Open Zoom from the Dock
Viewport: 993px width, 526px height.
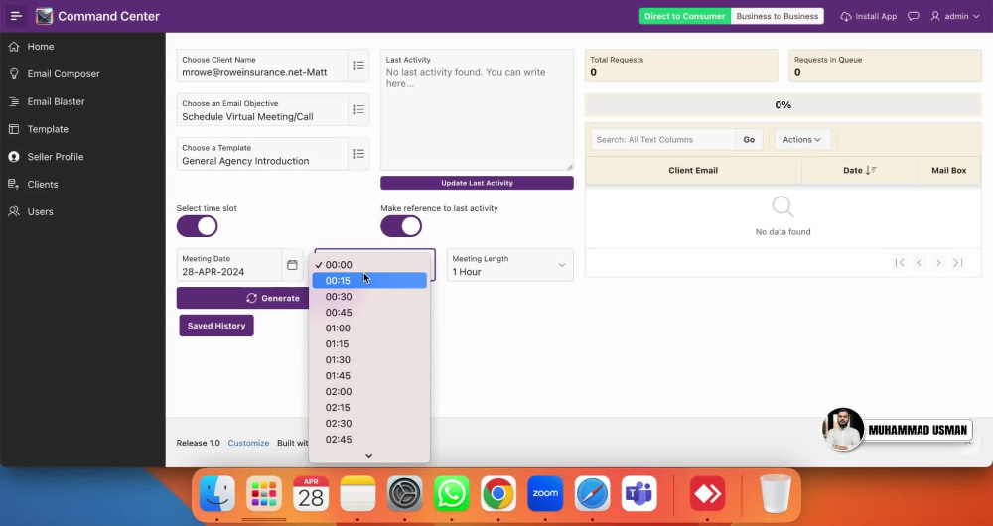coord(545,493)
